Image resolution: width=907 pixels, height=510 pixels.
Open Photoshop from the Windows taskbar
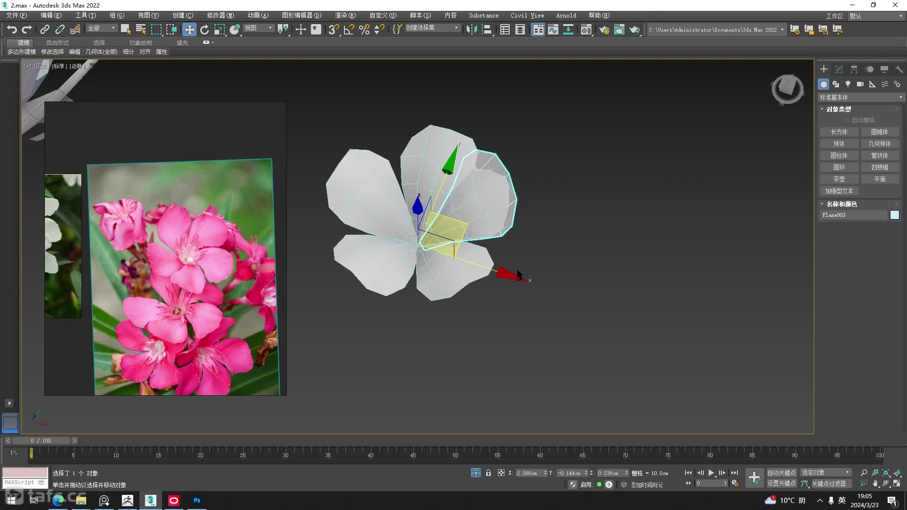coord(197,500)
